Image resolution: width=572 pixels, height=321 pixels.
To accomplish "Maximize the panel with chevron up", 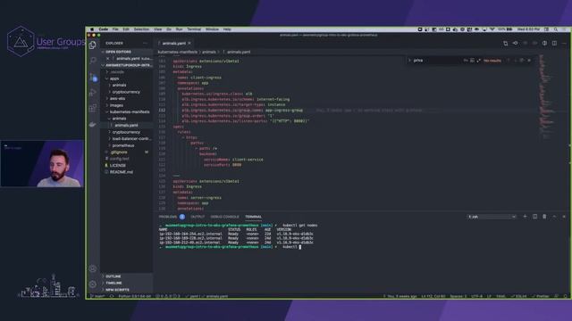I will pyautogui.click(x=554, y=217).
